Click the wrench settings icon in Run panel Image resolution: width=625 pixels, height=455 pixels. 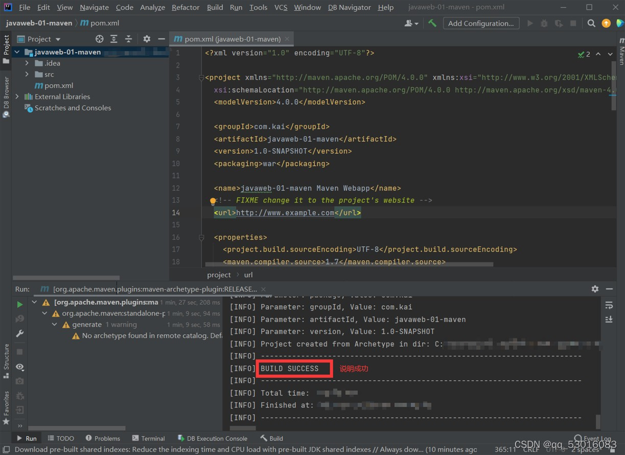(20, 333)
